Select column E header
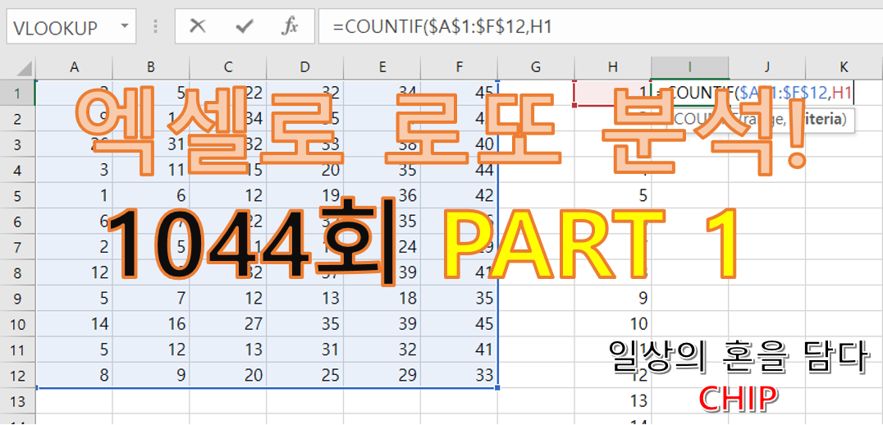Viewport: 883px width, 425px height. (x=382, y=67)
